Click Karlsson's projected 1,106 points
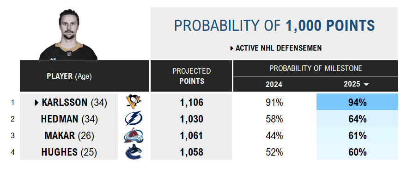 pos(191,103)
